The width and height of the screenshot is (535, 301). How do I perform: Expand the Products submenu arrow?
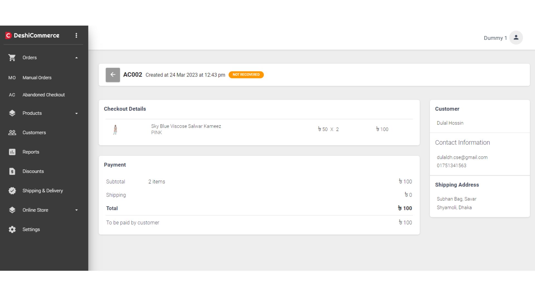(x=76, y=113)
